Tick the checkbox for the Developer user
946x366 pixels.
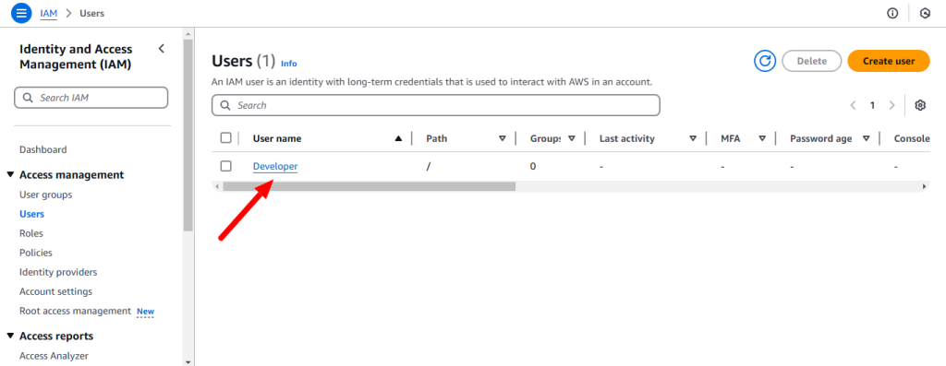225,166
